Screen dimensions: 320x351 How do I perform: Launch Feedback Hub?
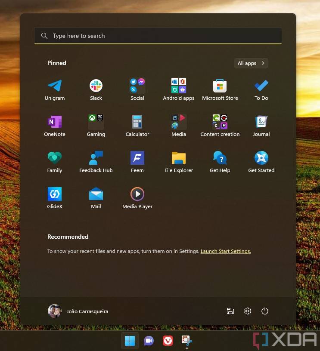pos(96,162)
